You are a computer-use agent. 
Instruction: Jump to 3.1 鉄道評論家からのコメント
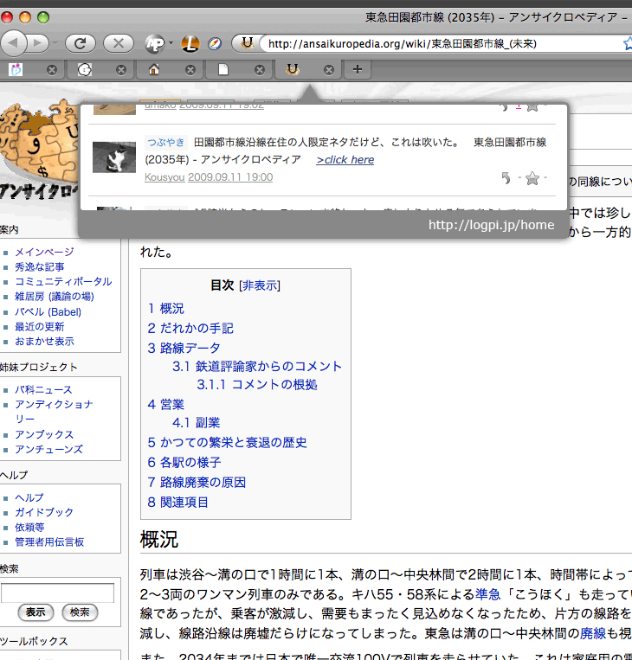[x=257, y=366]
